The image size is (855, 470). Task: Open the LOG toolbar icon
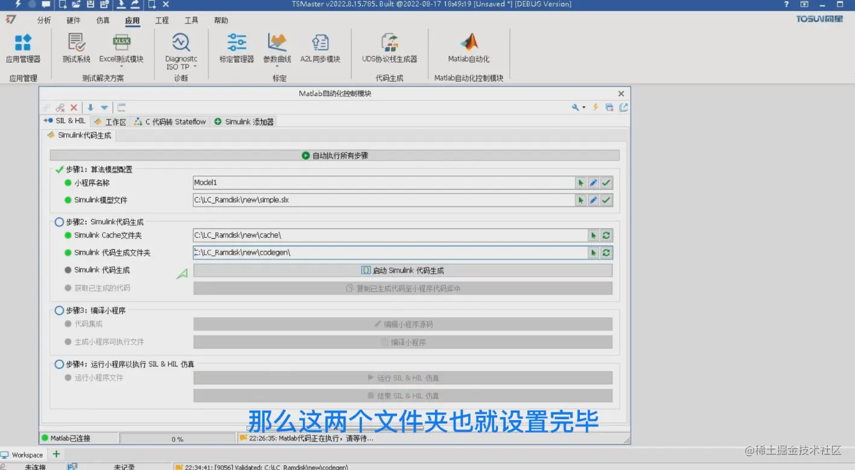(x=121, y=107)
